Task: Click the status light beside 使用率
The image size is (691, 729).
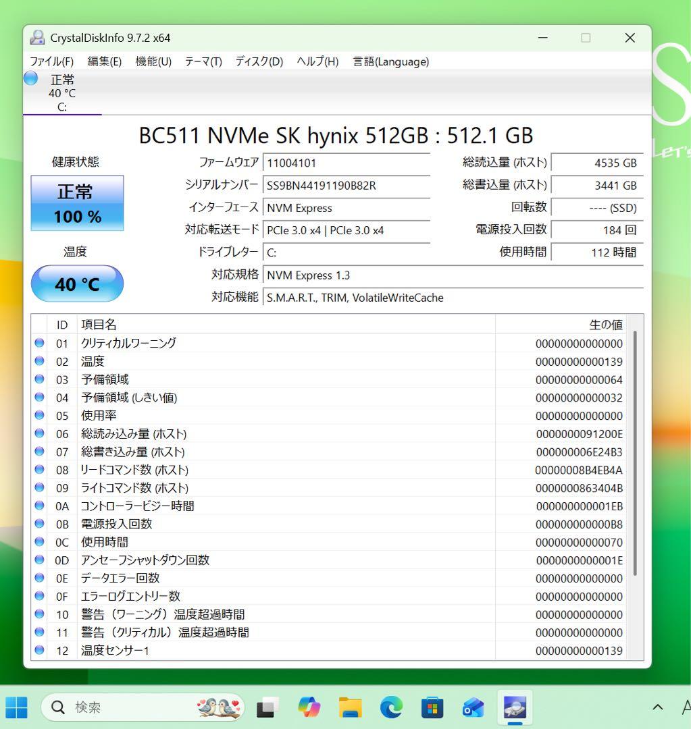Action: [39, 415]
